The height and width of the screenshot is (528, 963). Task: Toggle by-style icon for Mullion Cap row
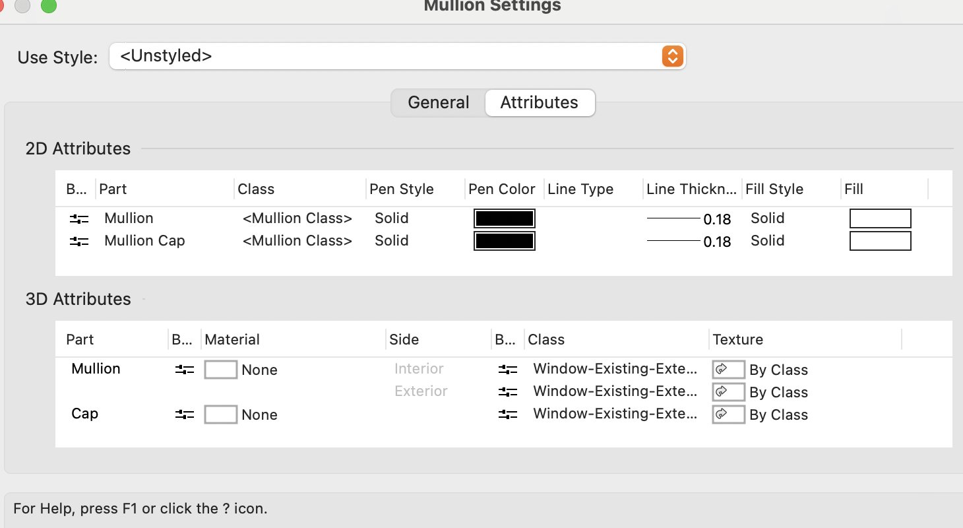(x=79, y=242)
